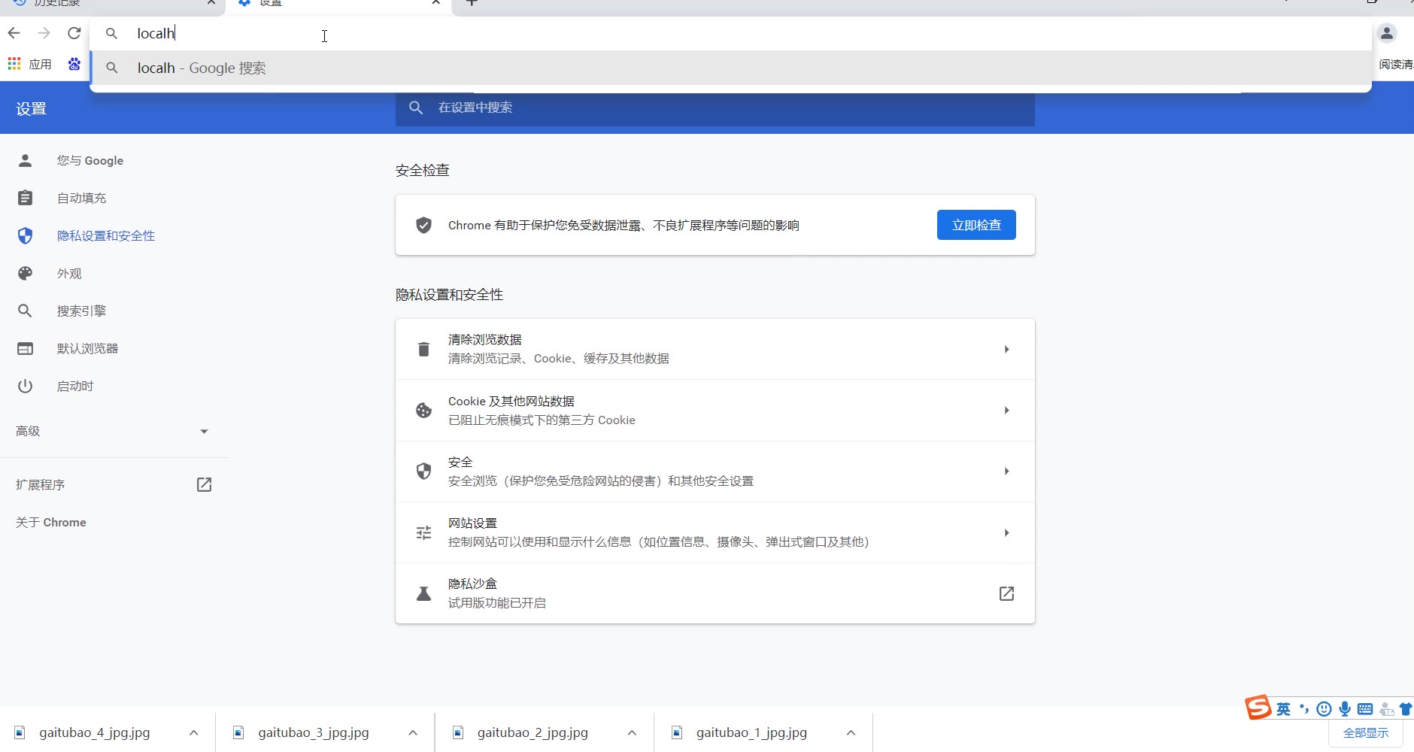Open the profile avatar icon
The width and height of the screenshot is (1414, 752).
click(x=1387, y=33)
